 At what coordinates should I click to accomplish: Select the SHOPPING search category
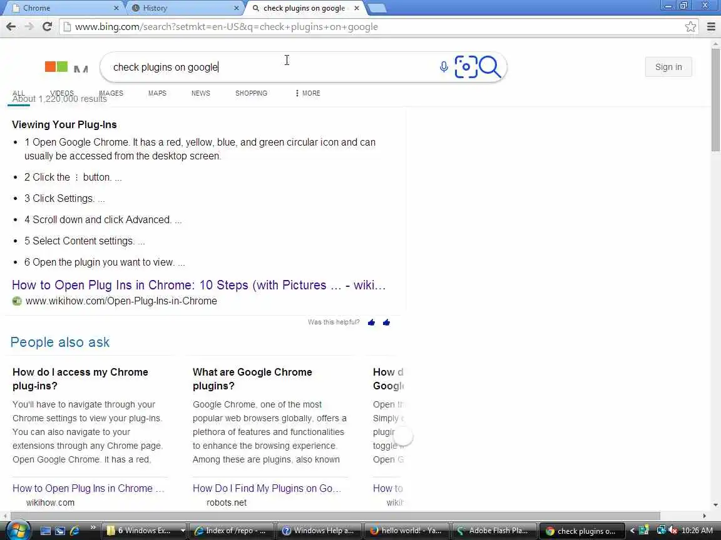(251, 93)
